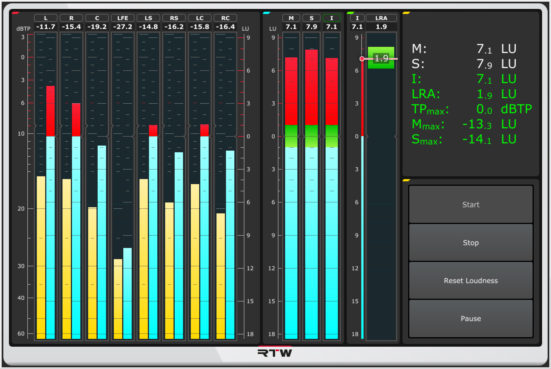This screenshot has width=551, height=369.
Task: Select the LFE channel label
Action: [123, 18]
